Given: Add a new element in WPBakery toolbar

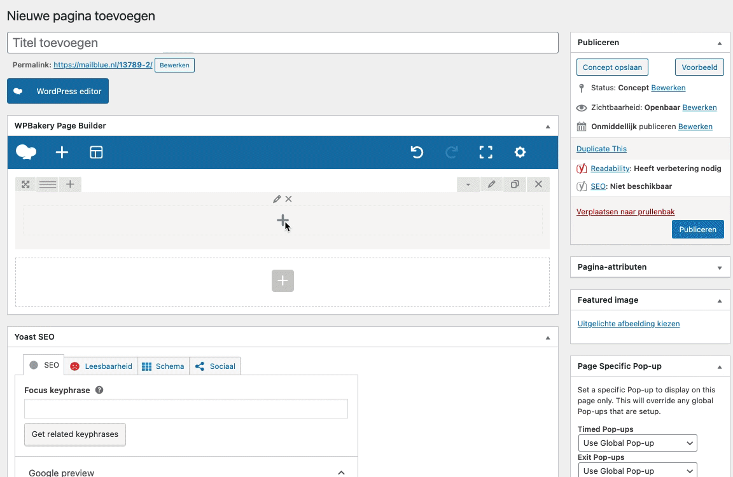Looking at the screenshot, I should coord(62,152).
